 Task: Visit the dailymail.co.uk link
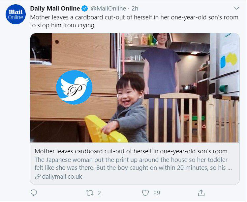click(62, 177)
